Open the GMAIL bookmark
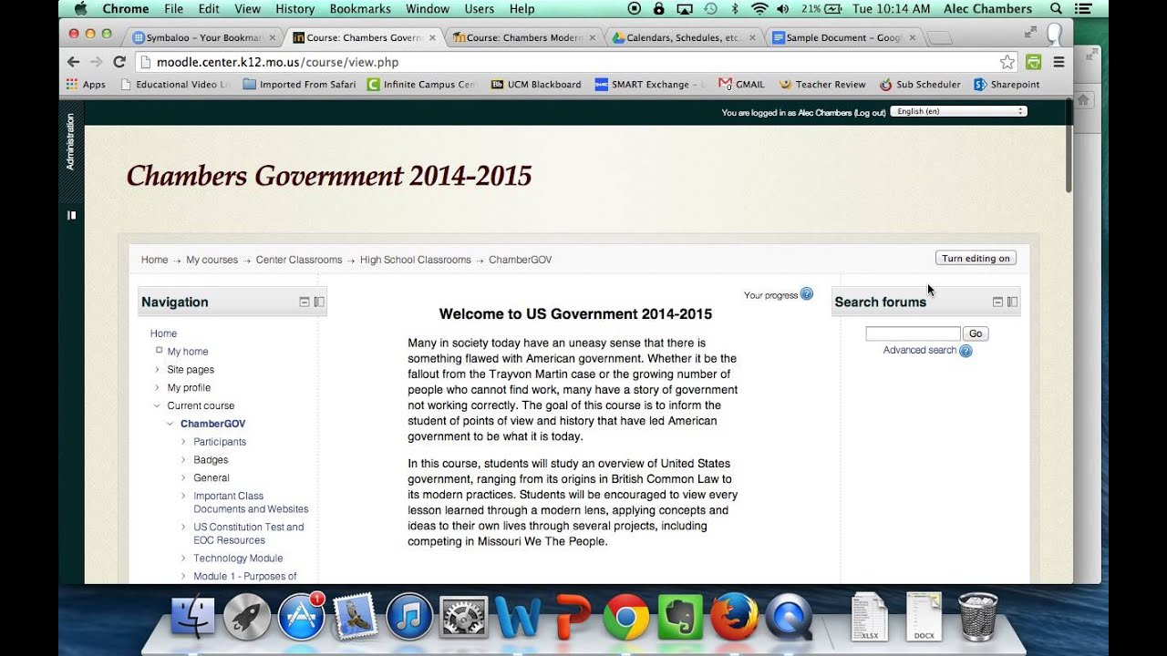The height and width of the screenshot is (656, 1167). [741, 84]
